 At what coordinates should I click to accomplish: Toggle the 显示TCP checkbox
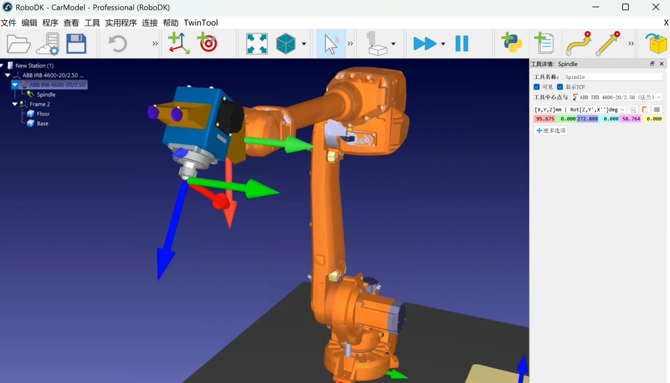coord(560,87)
